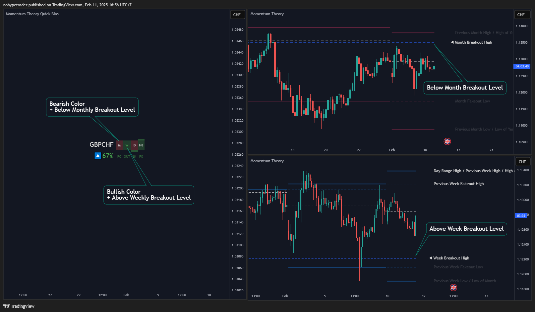The image size is (535, 312).
Task: Click the UK flag event icon on the monthly chart
Action: pyautogui.click(x=447, y=141)
